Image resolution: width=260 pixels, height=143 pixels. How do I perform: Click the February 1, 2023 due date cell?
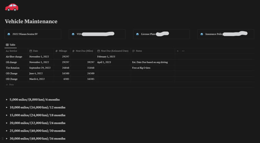click(113, 57)
